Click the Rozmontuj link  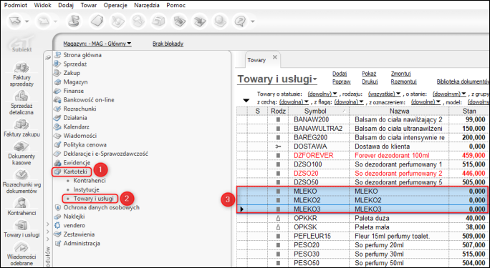[x=404, y=81]
